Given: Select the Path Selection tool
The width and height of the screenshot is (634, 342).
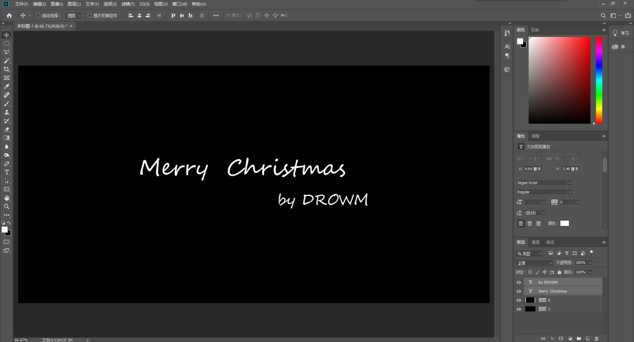Looking at the screenshot, I should pyautogui.click(x=6, y=181).
